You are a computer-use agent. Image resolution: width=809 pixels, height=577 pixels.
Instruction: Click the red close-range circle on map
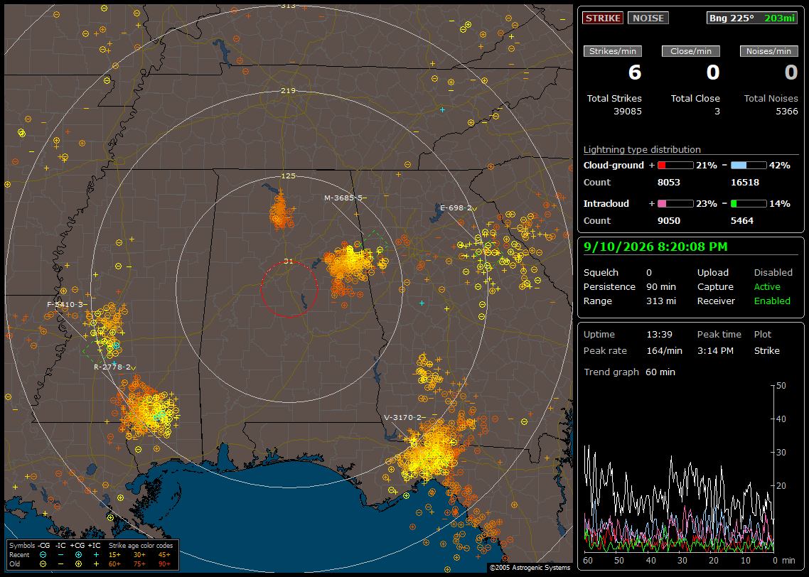[x=289, y=289]
